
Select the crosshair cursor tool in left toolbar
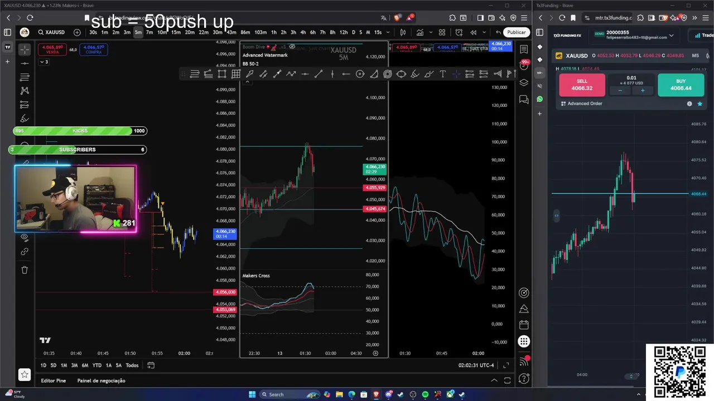coord(25,50)
